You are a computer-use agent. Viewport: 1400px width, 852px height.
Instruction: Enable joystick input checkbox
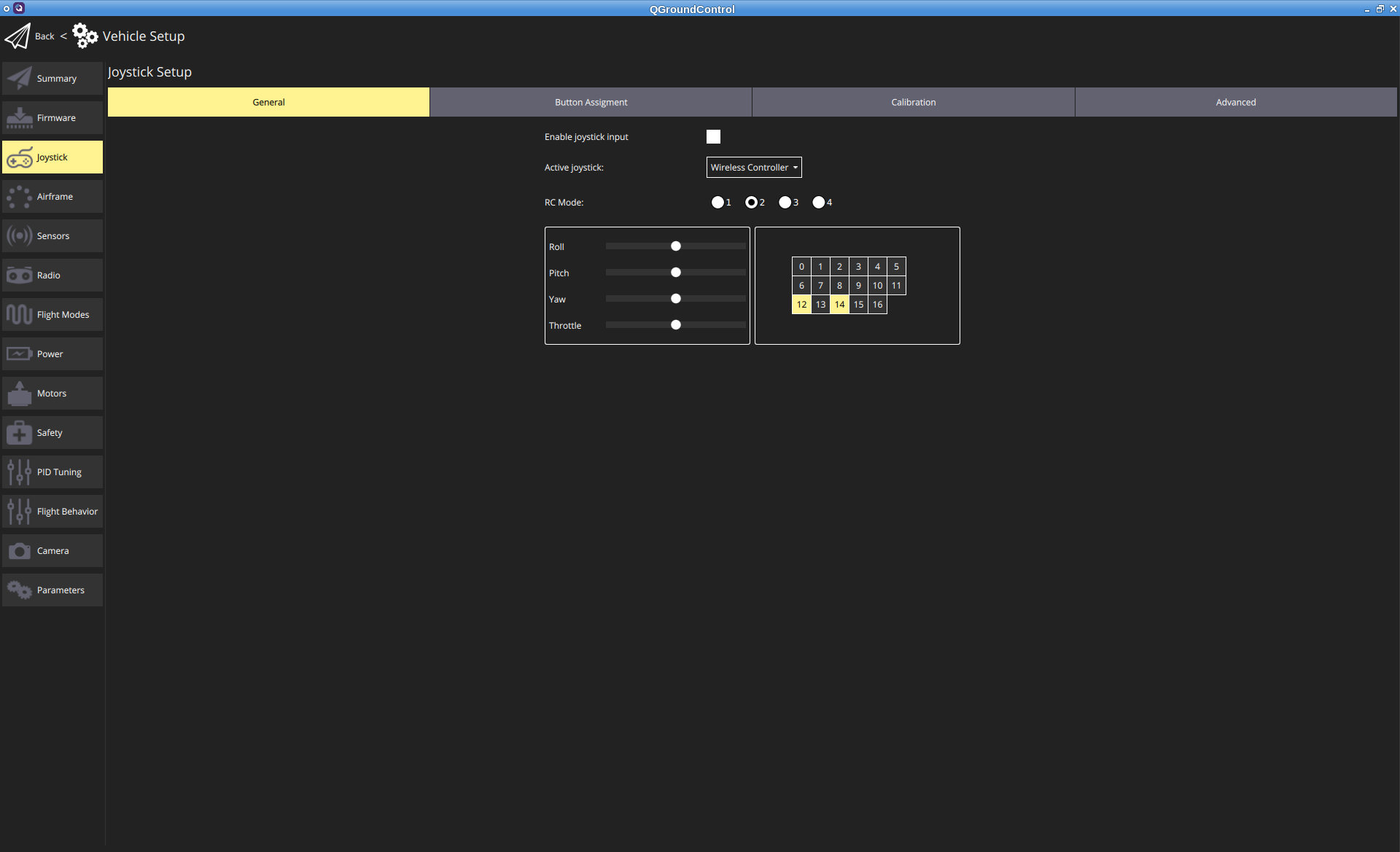(x=713, y=137)
